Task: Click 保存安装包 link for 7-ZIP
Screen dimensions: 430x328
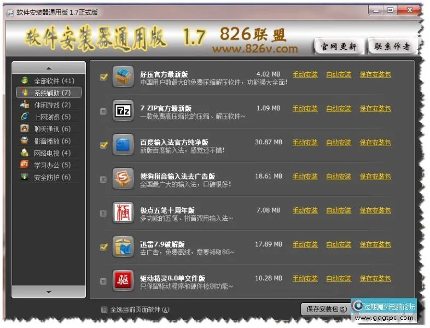Action: (x=375, y=108)
